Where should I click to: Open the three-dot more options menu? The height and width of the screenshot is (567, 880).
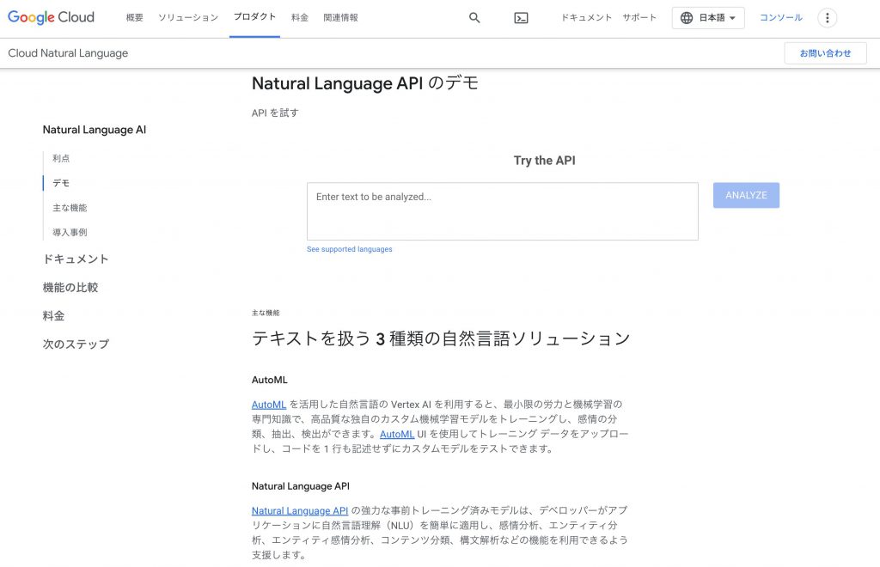pos(827,18)
